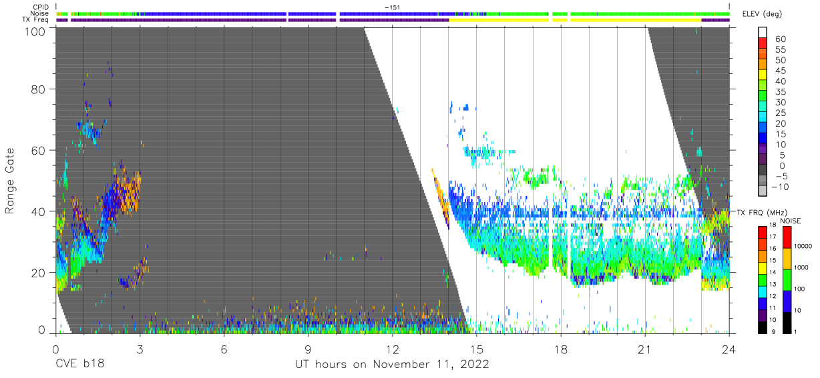Image resolution: width=820 pixels, height=378 pixels.
Task: Pick the ELEV color bar segment between 15 and 20
Action: pyautogui.click(x=763, y=128)
